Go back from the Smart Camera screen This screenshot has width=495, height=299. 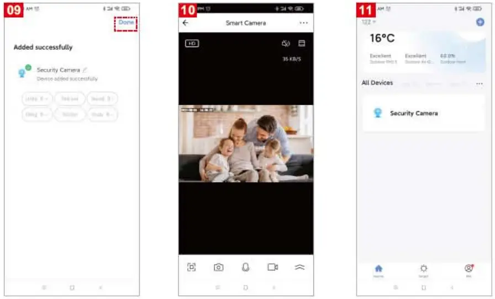tap(185, 23)
